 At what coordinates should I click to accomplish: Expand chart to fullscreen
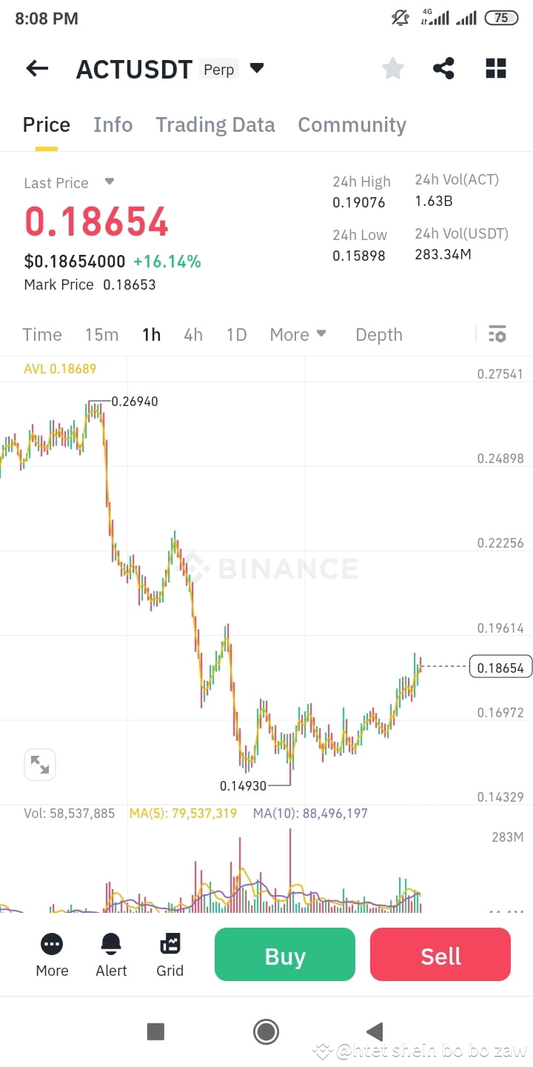pyautogui.click(x=40, y=765)
